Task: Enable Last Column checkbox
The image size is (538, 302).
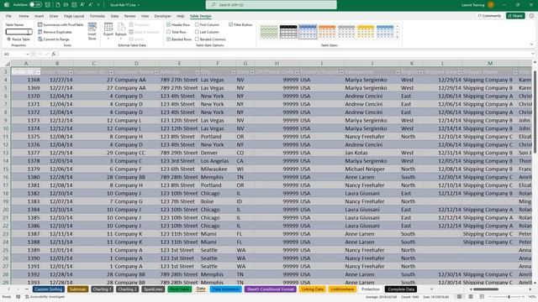Action: point(197,32)
